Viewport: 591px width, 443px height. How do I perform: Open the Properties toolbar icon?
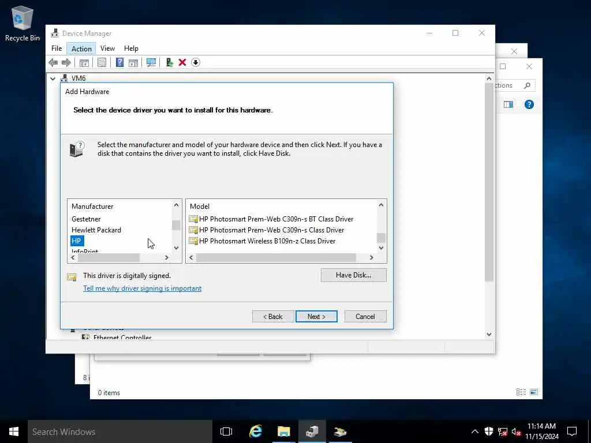[102, 62]
